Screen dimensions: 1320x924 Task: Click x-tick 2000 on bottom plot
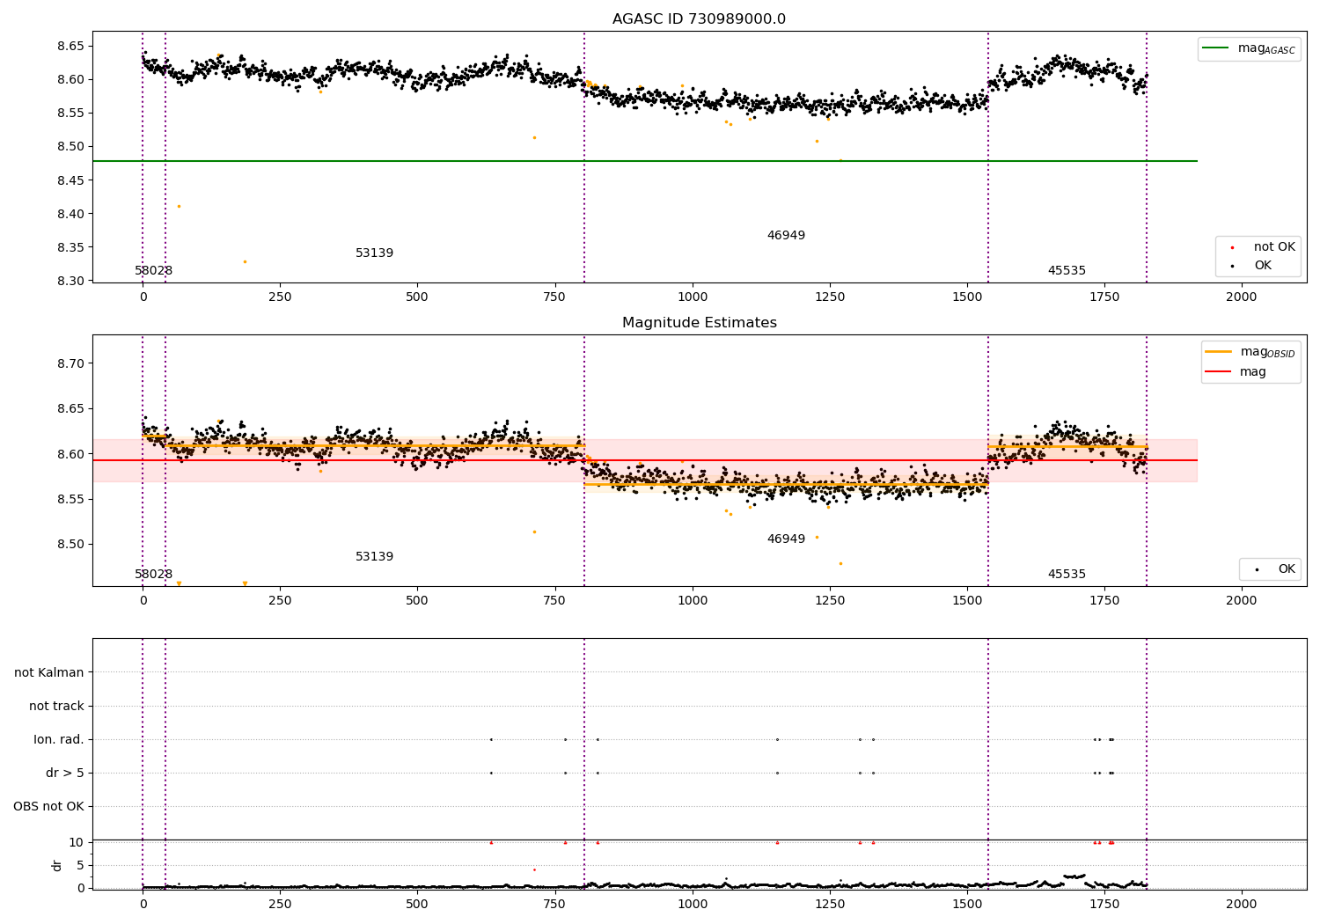tap(1242, 905)
